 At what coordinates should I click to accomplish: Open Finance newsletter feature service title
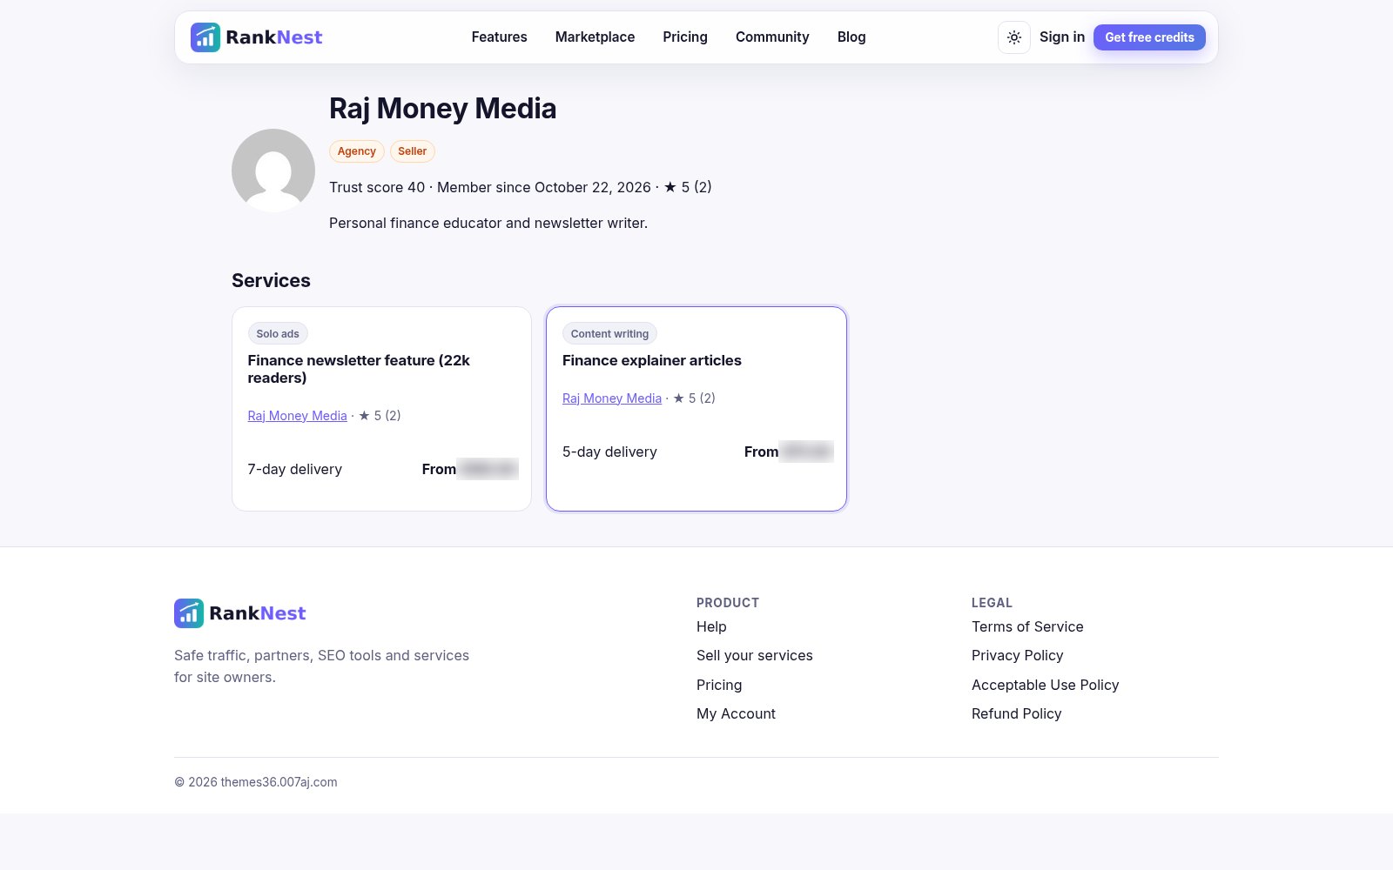click(x=359, y=369)
